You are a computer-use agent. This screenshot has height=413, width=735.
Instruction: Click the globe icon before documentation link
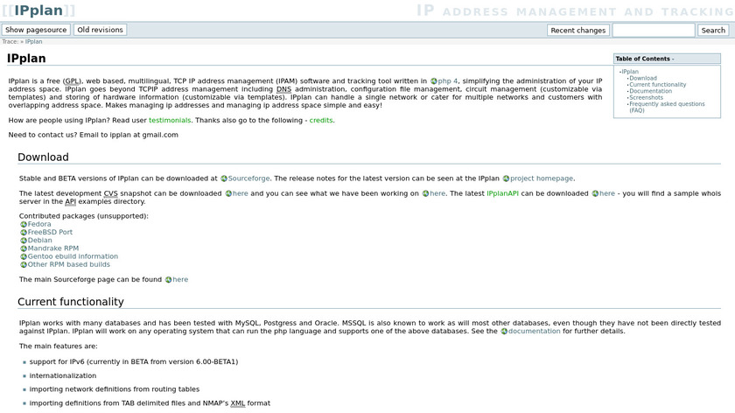coord(504,332)
